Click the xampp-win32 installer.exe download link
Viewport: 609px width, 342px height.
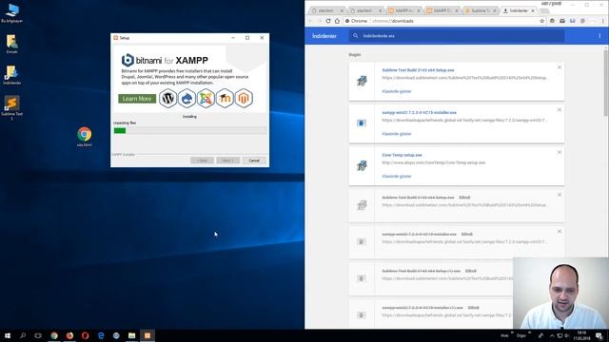coord(419,112)
